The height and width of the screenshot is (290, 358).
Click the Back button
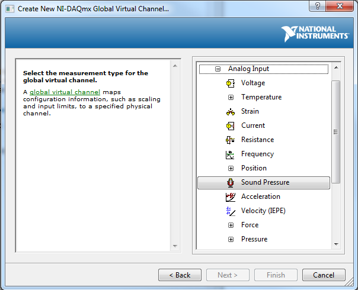[x=180, y=275]
